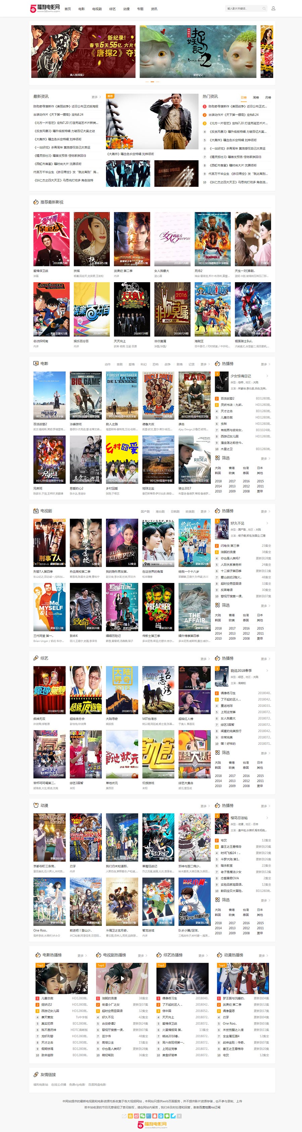Click the flame icon of 综艺 section 热播榜
This screenshot has width=302, height=1132.
coord(217,658)
